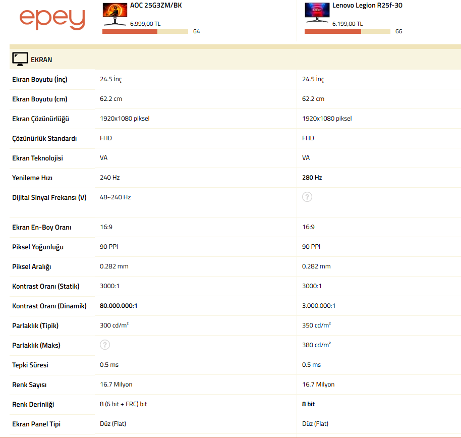Image resolution: width=461 pixels, height=438 pixels.
Task: Click the 6.199,00 TL price
Action: click(348, 24)
